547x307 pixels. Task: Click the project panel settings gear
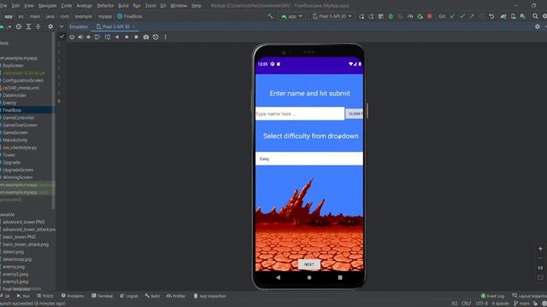50,26
